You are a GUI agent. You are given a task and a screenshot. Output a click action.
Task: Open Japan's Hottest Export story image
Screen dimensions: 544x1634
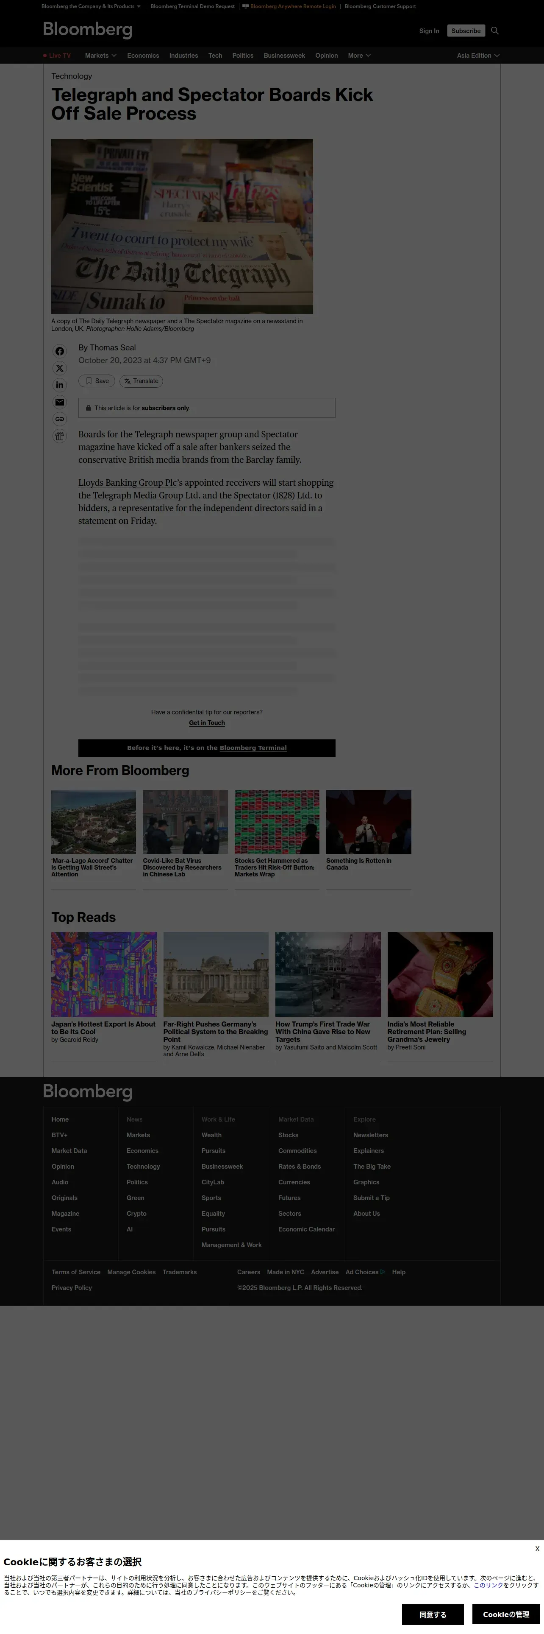pyautogui.click(x=104, y=974)
